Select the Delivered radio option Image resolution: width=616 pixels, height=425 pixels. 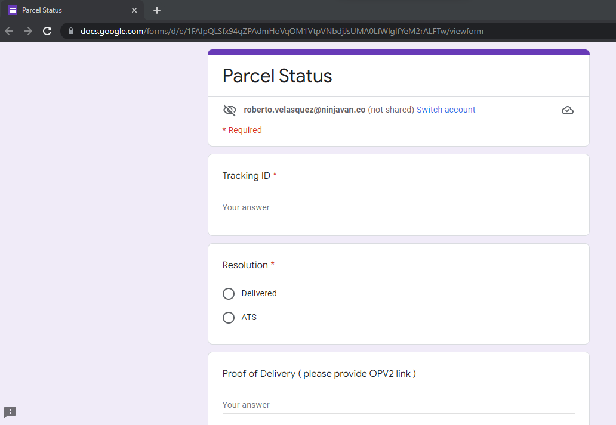[x=229, y=294]
